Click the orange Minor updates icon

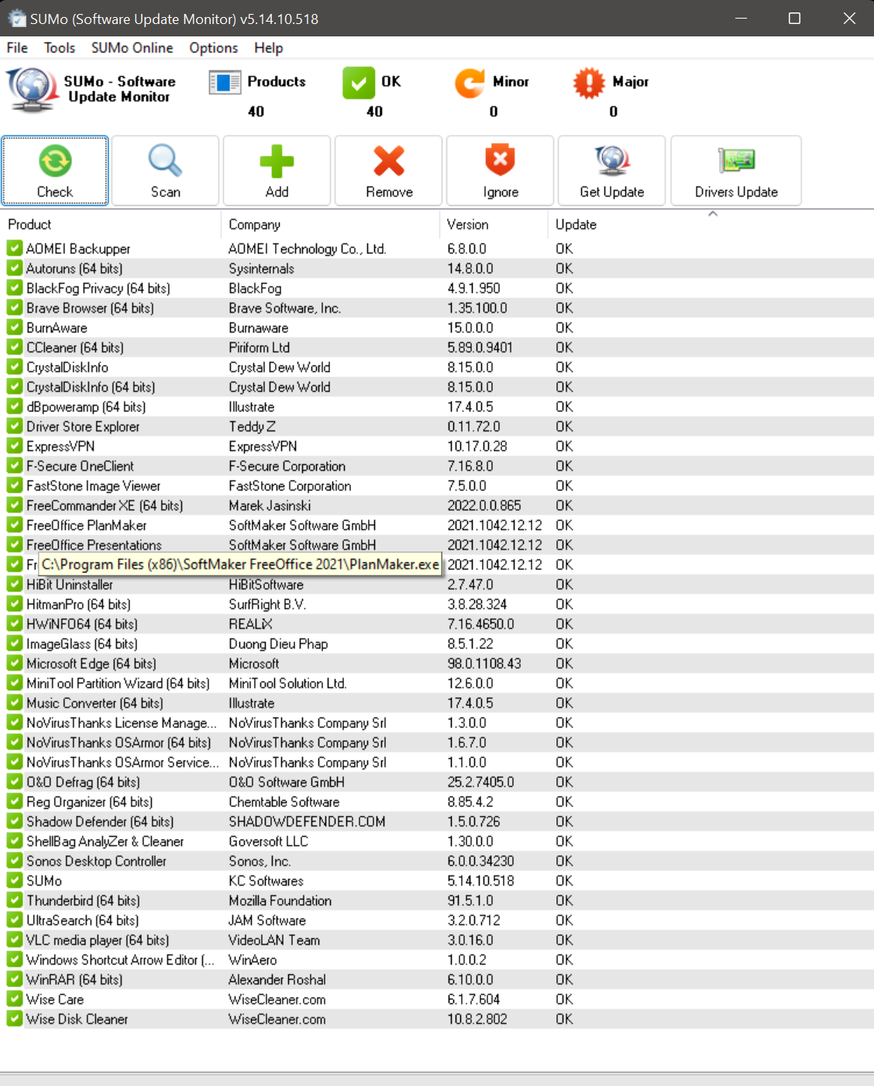(470, 82)
